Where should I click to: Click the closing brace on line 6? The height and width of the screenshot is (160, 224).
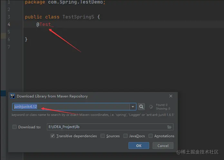[x=26, y=39]
